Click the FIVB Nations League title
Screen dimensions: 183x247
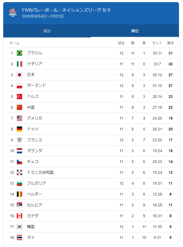[66, 10]
